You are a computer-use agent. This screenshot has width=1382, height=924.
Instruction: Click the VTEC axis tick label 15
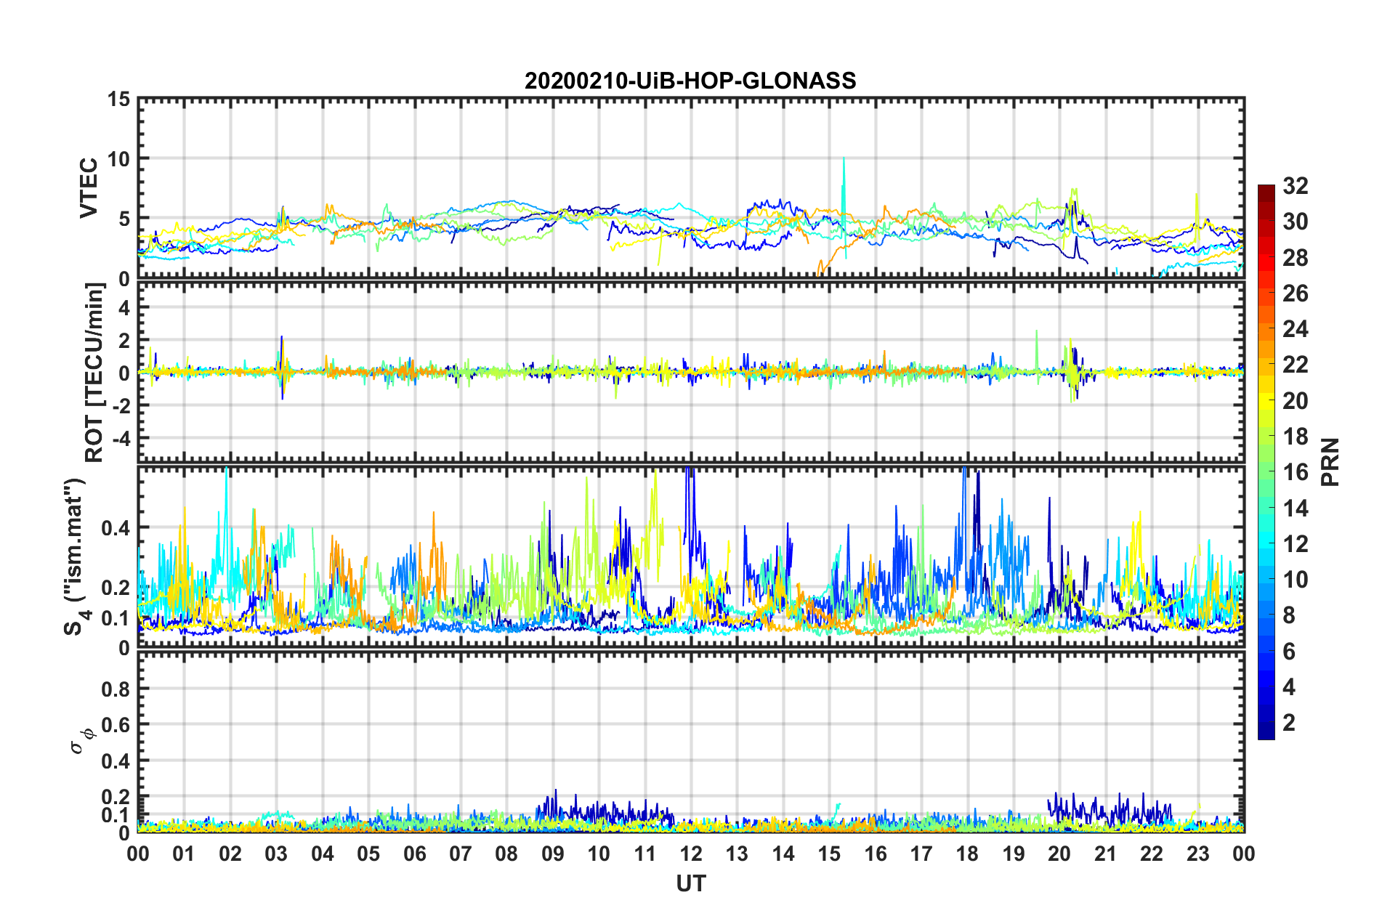coord(118,99)
